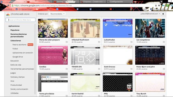Open the Kotakoti YouTube bookmark
Viewport: 173px width, 97px height.
point(119,9)
